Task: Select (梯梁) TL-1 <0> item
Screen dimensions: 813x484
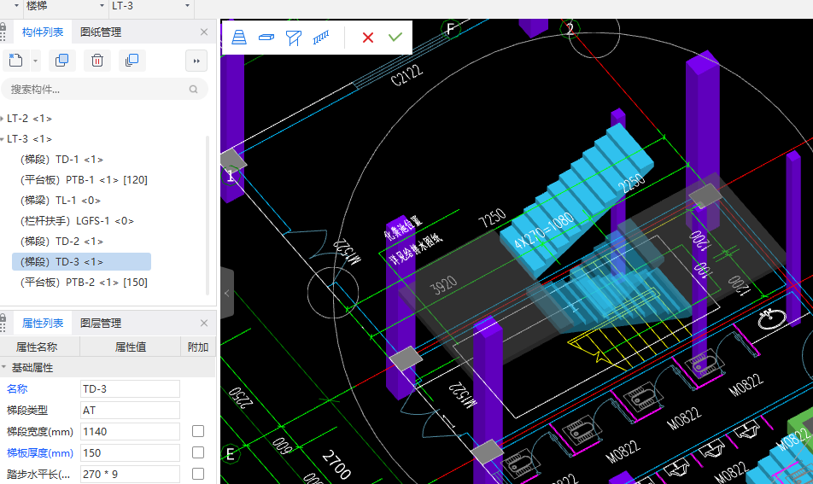Action: click(x=60, y=201)
